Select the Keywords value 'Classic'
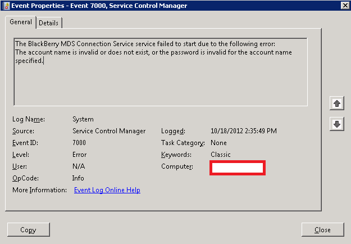The width and height of the screenshot is (351, 244). [x=220, y=155]
